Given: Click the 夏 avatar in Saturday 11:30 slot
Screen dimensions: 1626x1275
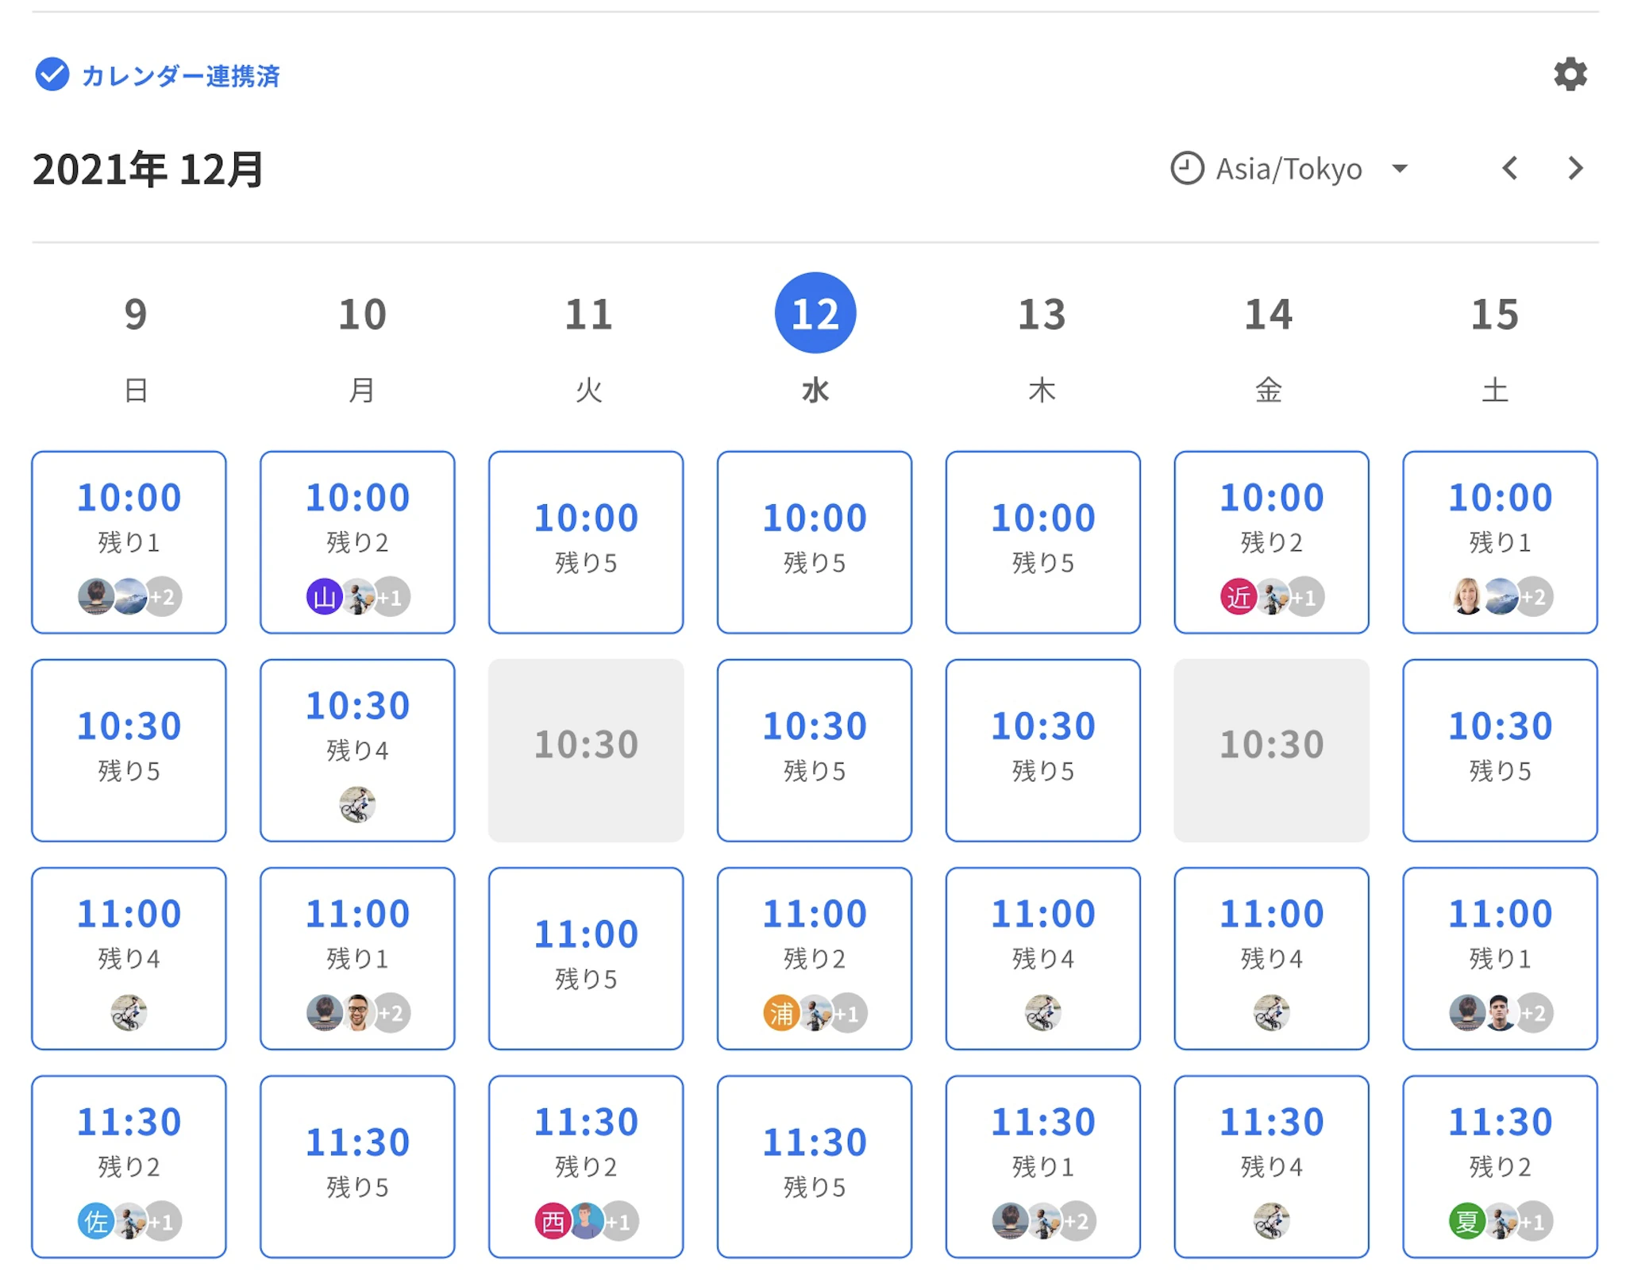Looking at the screenshot, I should pos(1466,1221).
